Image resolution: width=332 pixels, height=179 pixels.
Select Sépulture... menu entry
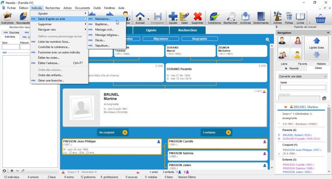pyautogui.click(x=107, y=46)
